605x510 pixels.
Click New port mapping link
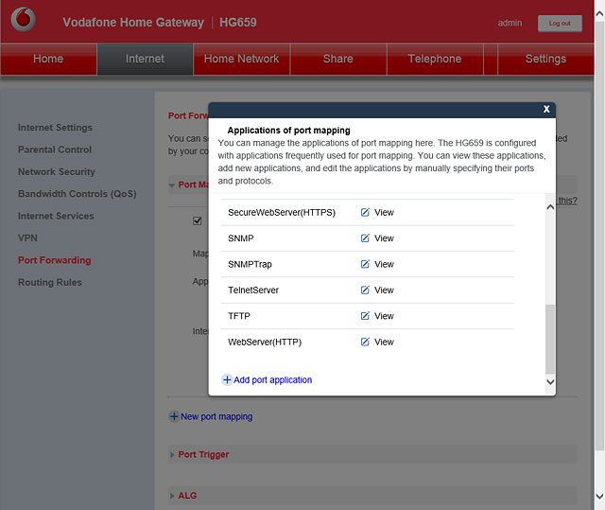point(216,416)
